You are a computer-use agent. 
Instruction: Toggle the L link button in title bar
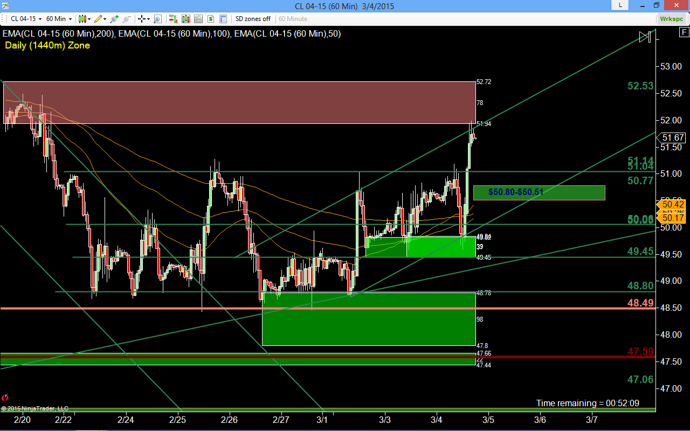pos(620,5)
